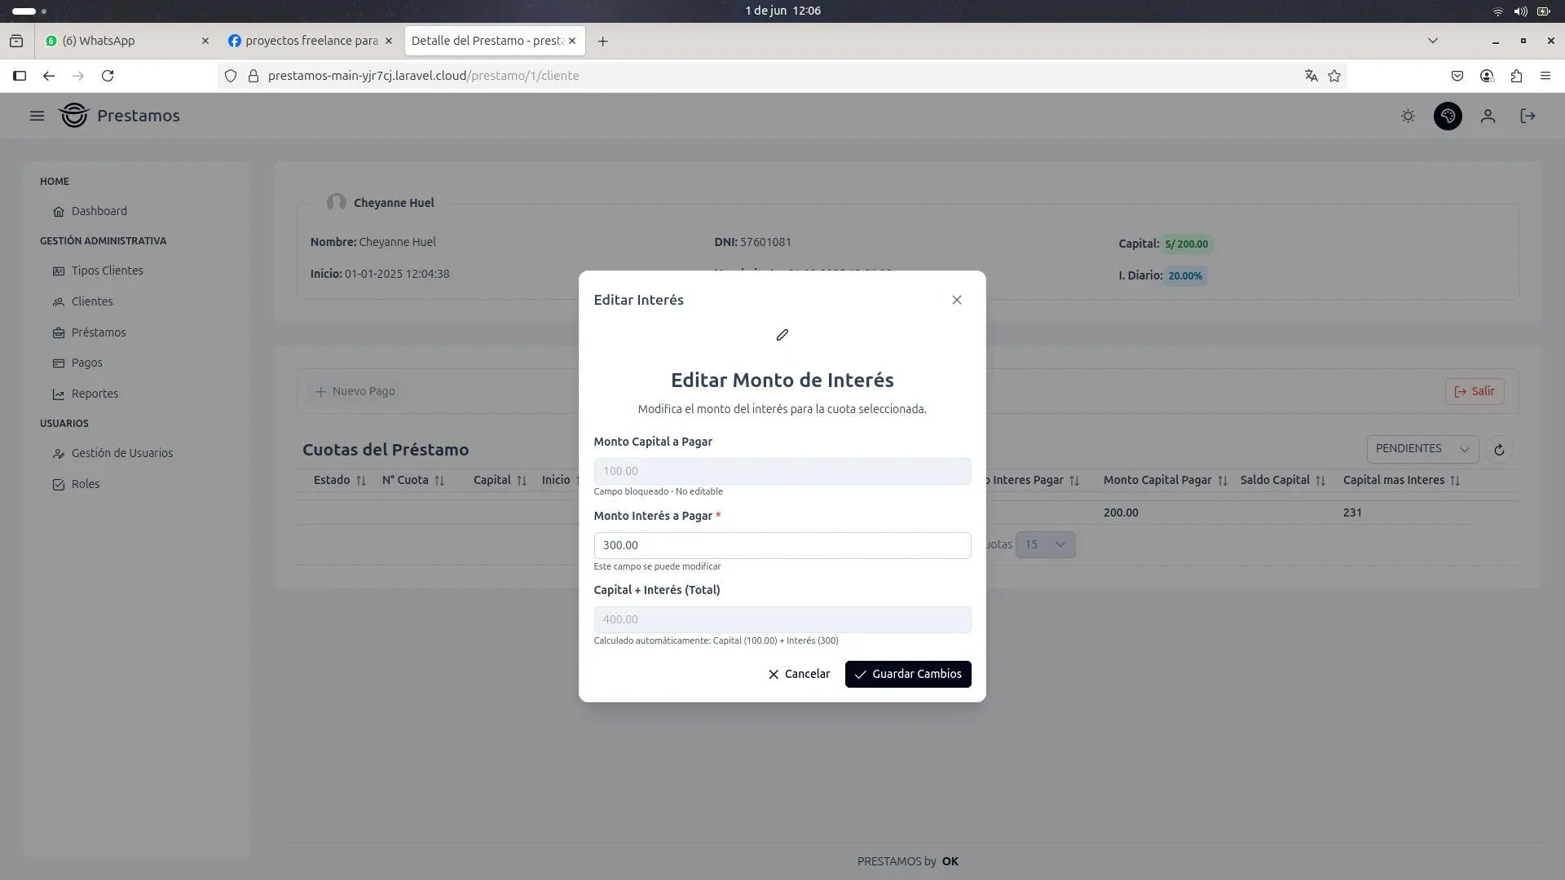Click the logout icon in top bar
Viewport: 1565px width, 880px height.
pos(1528,117)
